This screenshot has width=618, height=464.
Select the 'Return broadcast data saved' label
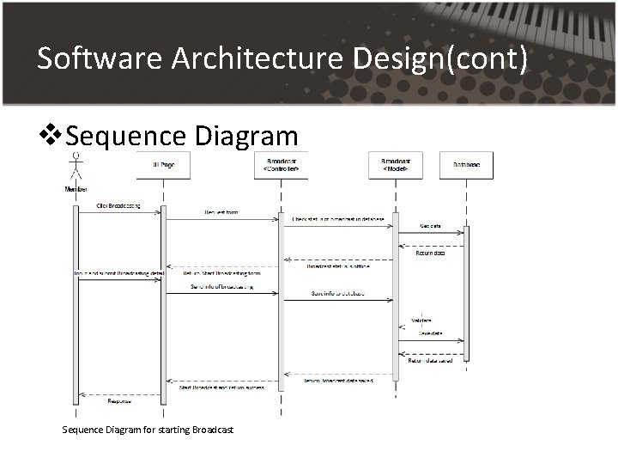pyautogui.click(x=338, y=381)
